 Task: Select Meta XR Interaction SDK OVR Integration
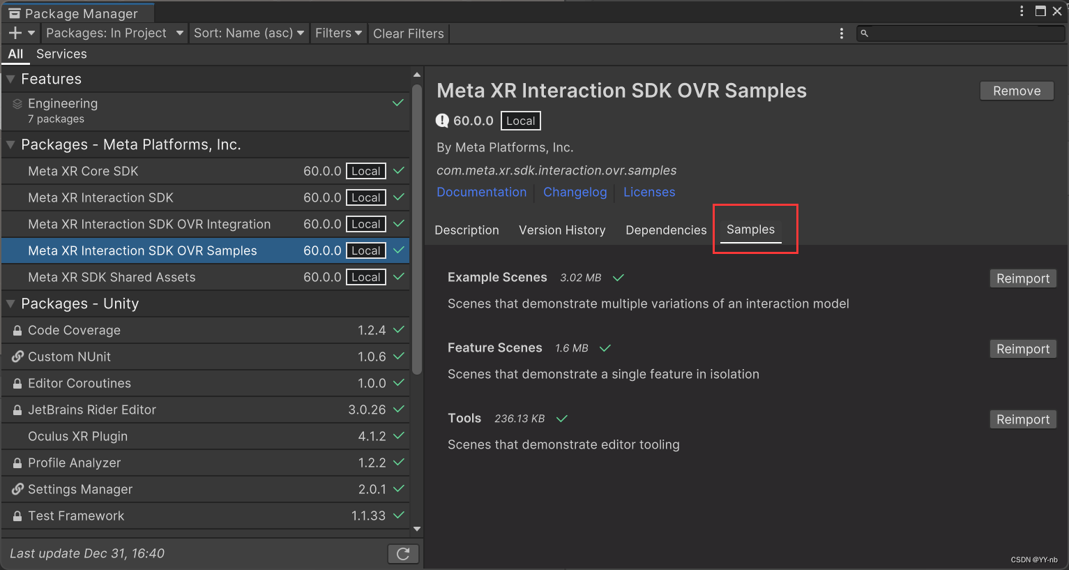[205, 224]
